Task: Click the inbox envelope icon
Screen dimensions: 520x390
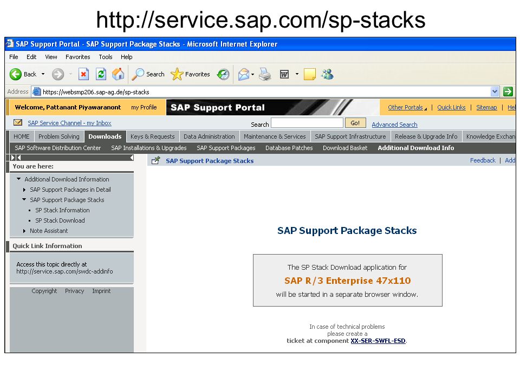Action: (x=18, y=123)
